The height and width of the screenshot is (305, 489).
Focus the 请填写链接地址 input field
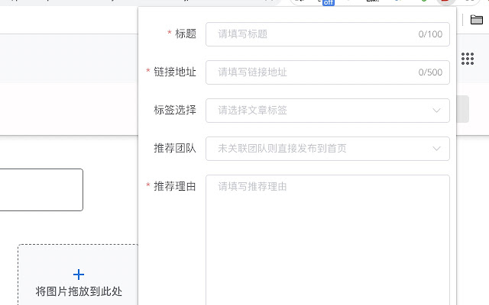pyautogui.click(x=328, y=72)
